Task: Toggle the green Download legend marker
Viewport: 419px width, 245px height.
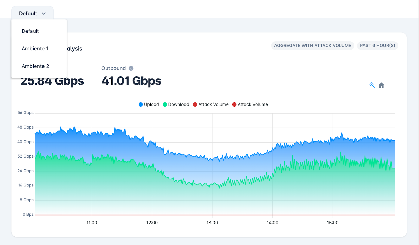Action: click(x=165, y=104)
